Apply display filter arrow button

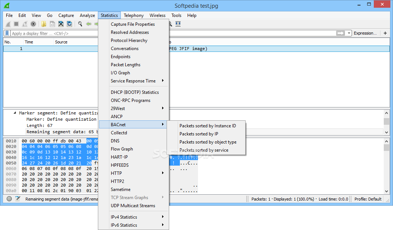click(341, 33)
